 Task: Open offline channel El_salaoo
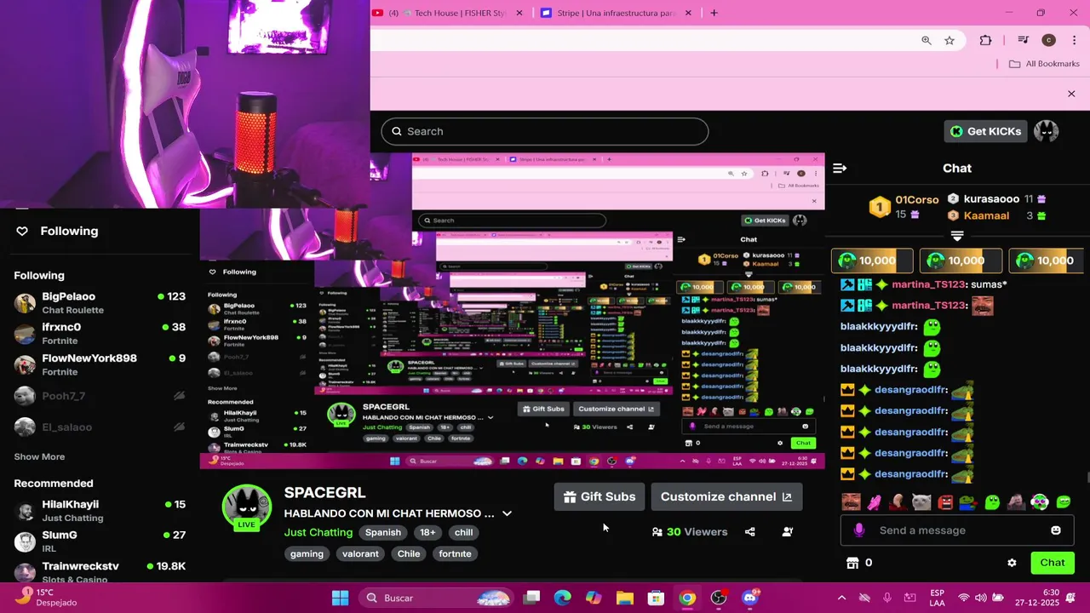coord(100,427)
